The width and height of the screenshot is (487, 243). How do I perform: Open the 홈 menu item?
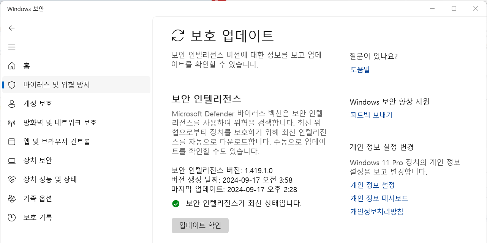[76, 66]
